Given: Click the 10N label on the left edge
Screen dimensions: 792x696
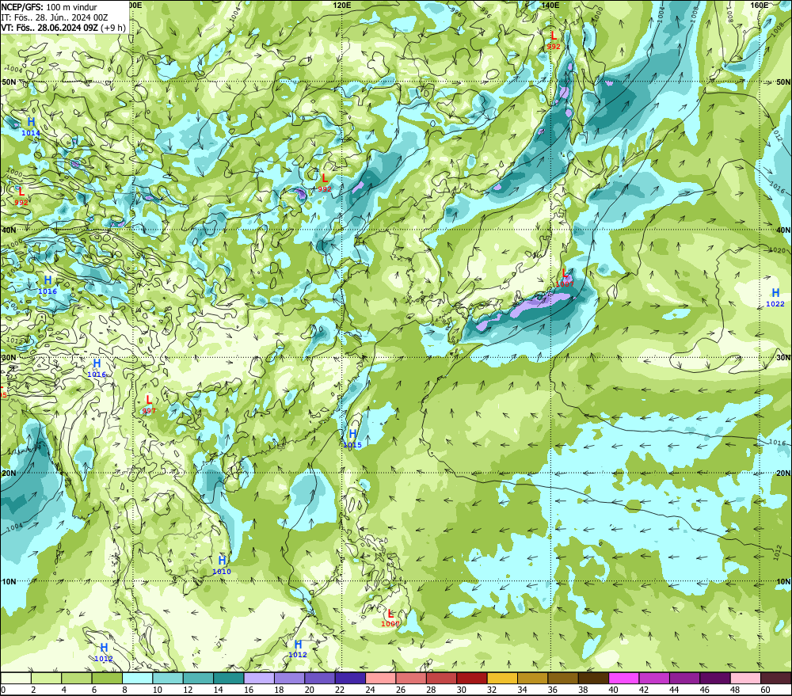Looking at the screenshot, I should [x=9, y=581].
